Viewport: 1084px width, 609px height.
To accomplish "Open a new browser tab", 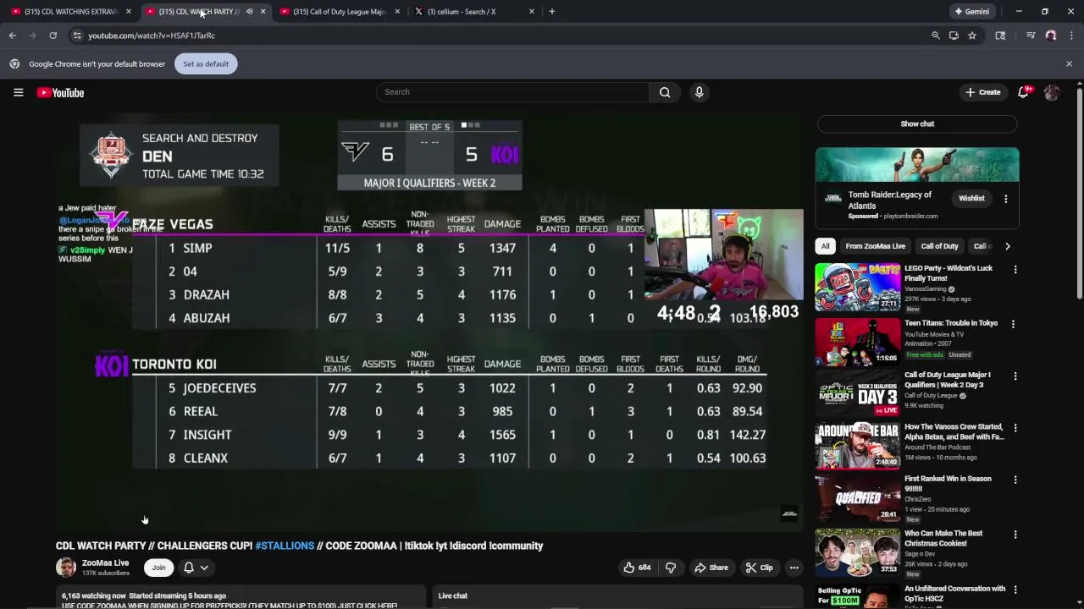I will [552, 11].
